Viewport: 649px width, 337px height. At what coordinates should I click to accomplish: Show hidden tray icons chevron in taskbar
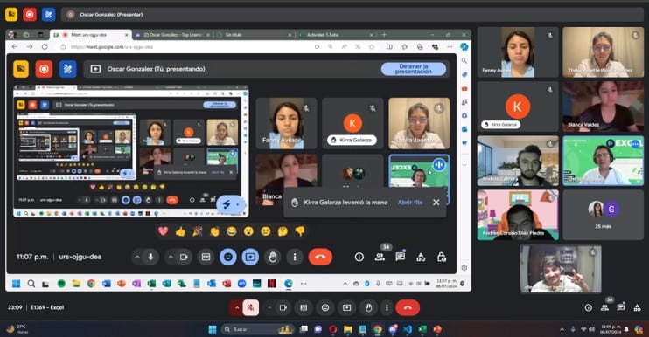[x=562, y=329]
